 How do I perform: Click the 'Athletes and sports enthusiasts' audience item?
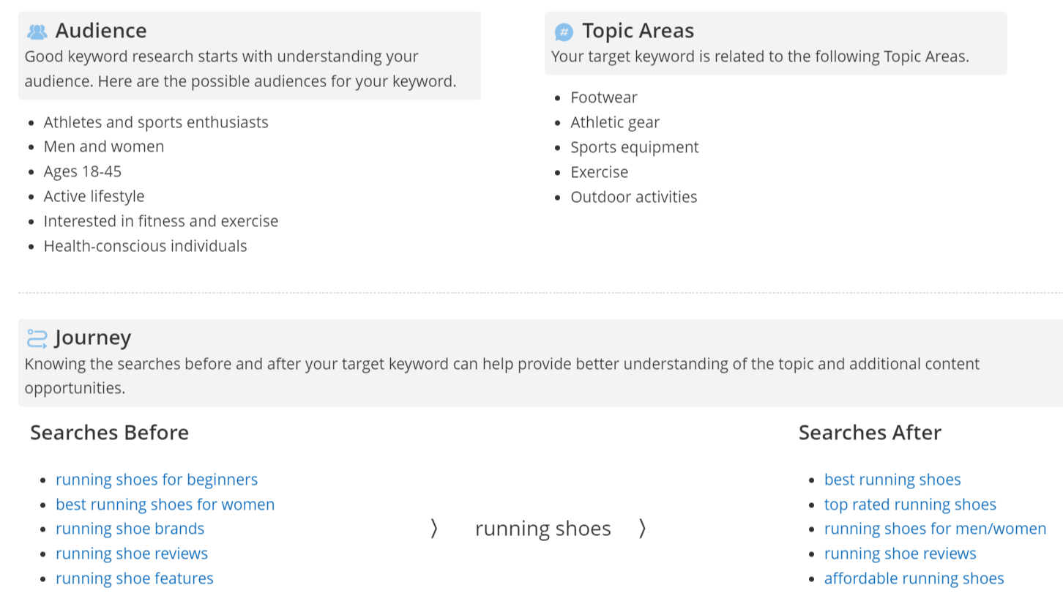coord(156,122)
